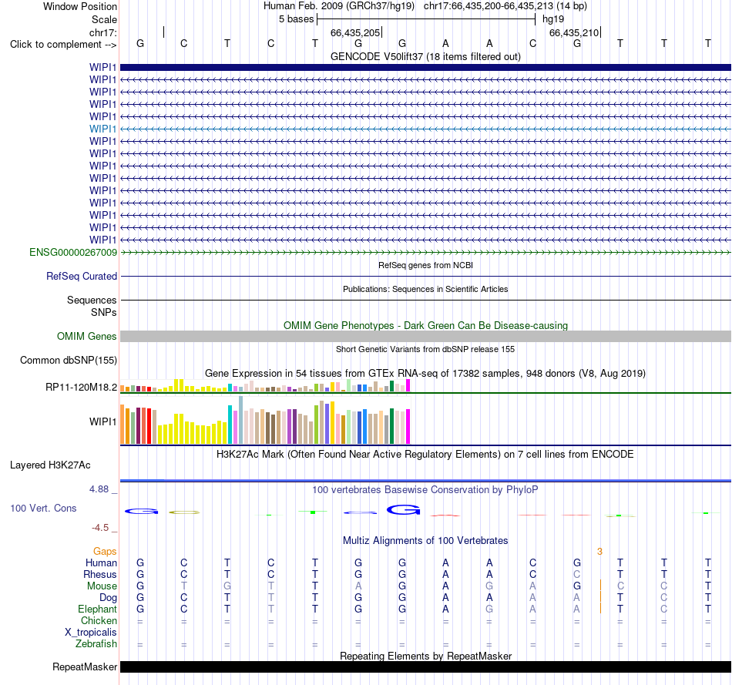Click the OMIM Genes track label
Image resolution: width=732 pixels, height=685 pixels.
(87, 337)
